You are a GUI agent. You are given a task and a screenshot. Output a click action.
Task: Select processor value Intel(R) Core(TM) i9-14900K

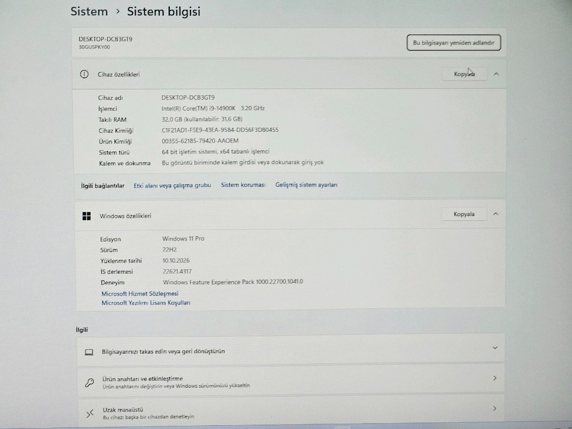213,108
